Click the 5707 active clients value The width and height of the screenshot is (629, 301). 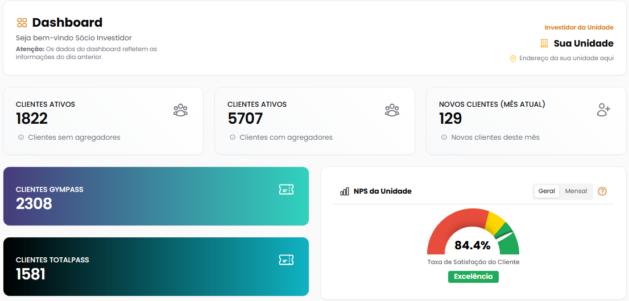tap(245, 119)
